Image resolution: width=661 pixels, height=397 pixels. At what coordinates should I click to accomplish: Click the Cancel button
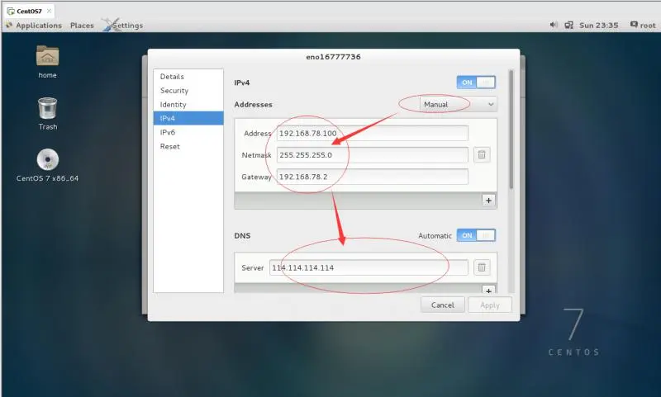click(x=443, y=305)
